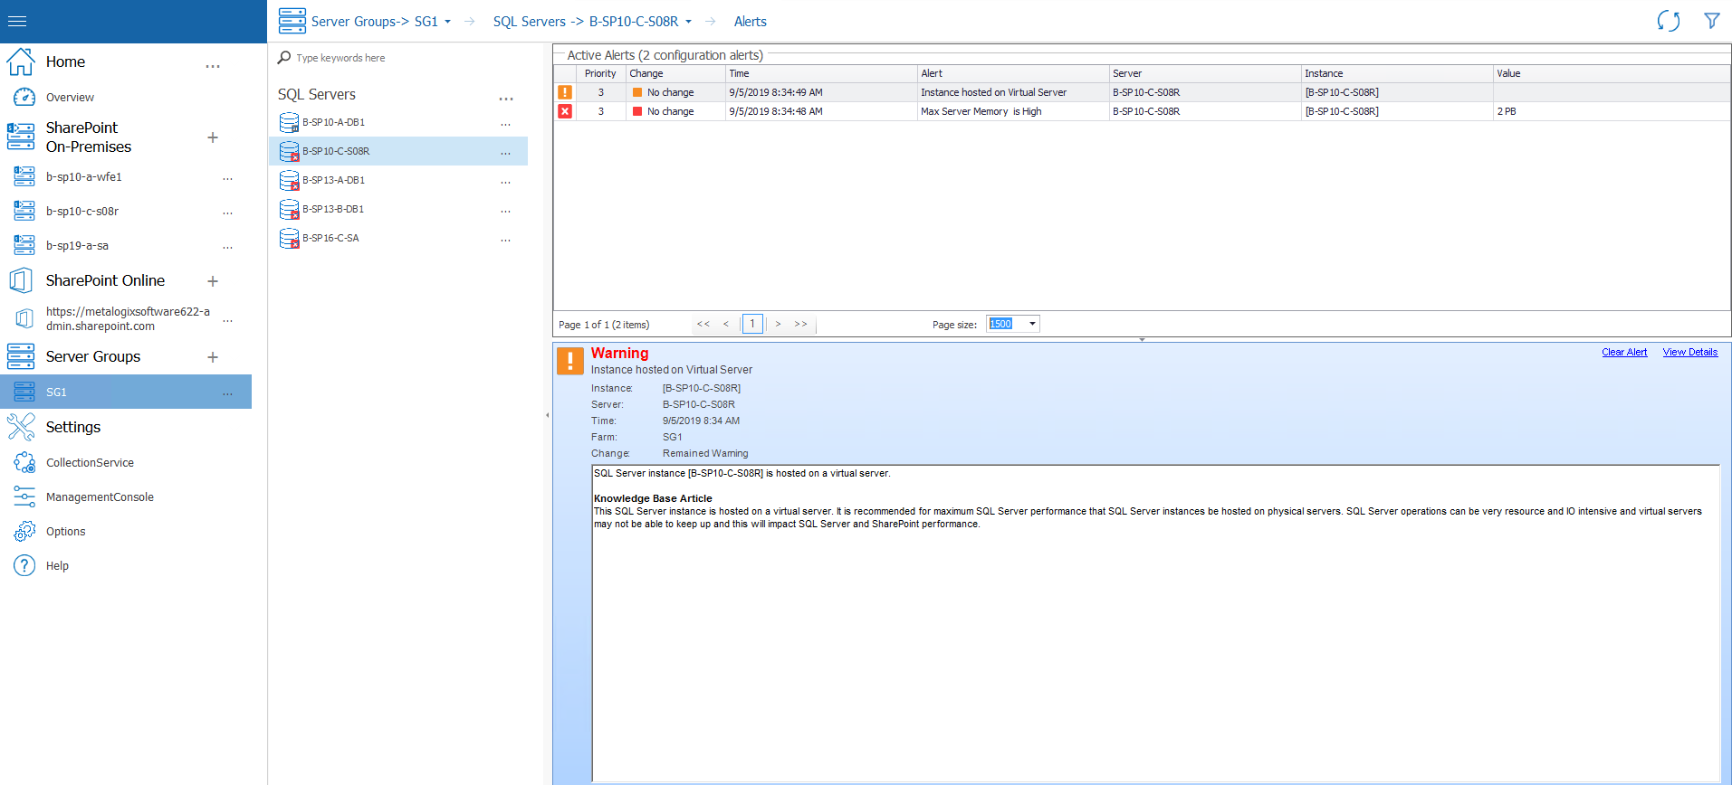
Task: Go to previous page button
Action: [x=725, y=324]
